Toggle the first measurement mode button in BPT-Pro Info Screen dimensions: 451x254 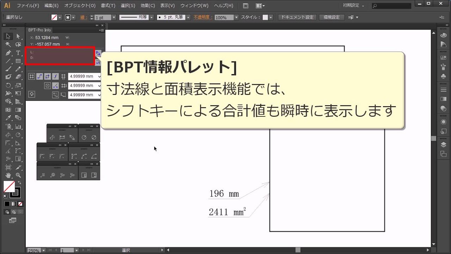pyautogui.click(x=32, y=77)
